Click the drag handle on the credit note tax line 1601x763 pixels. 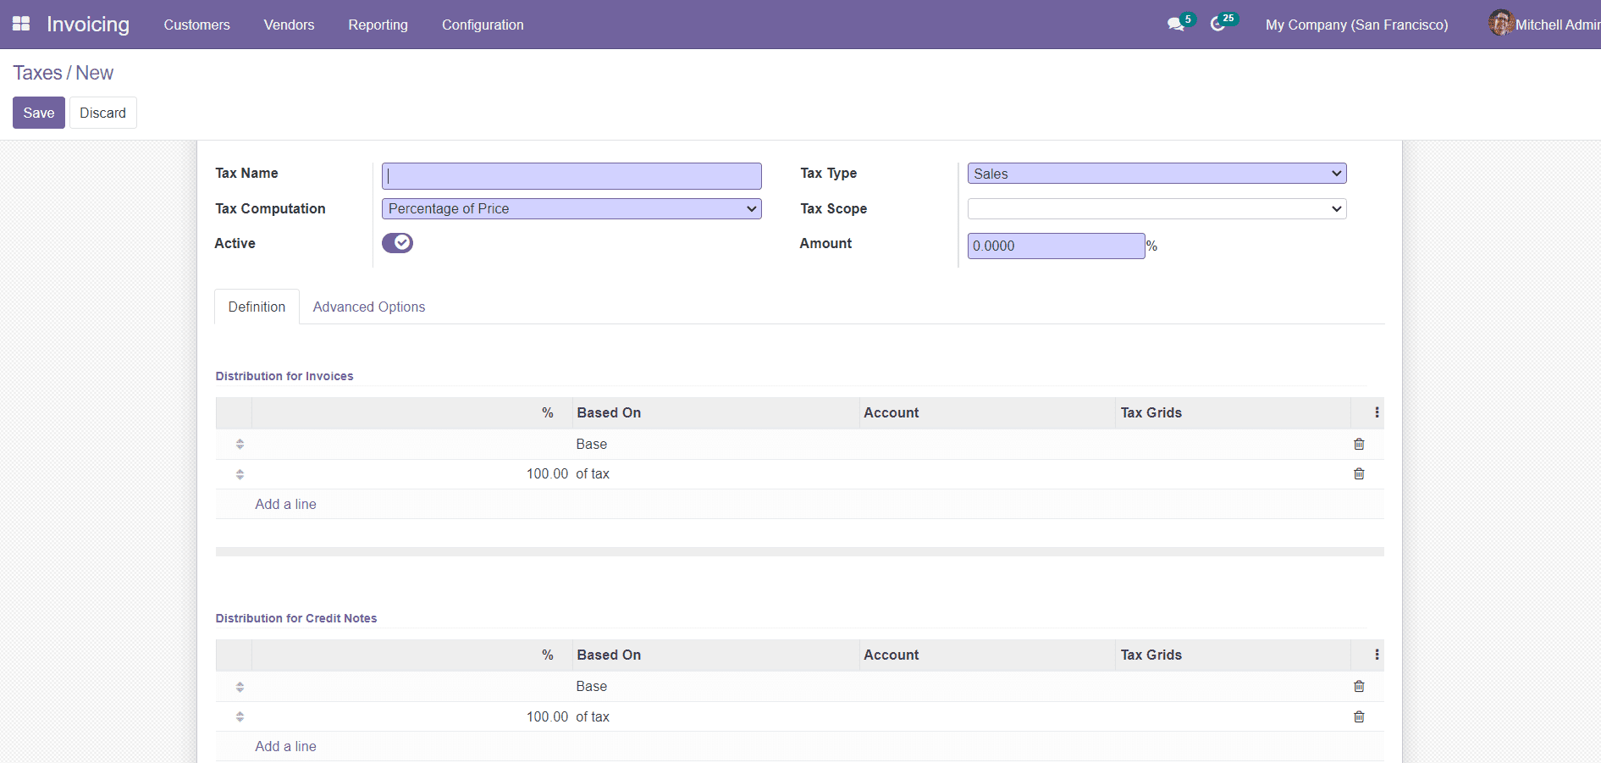[240, 716]
